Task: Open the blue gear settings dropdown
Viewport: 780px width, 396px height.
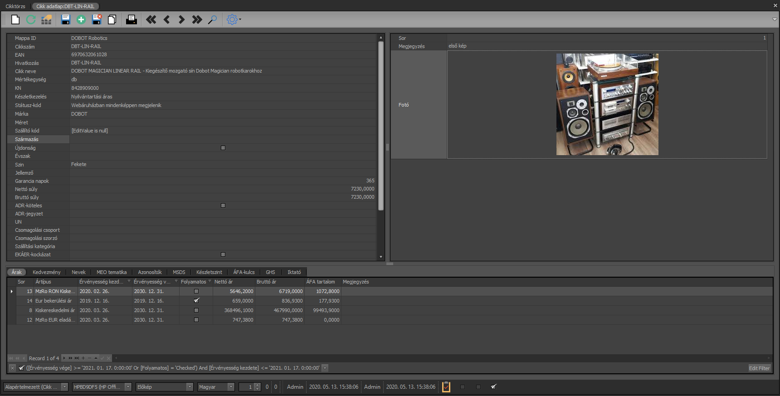Action: point(234,20)
